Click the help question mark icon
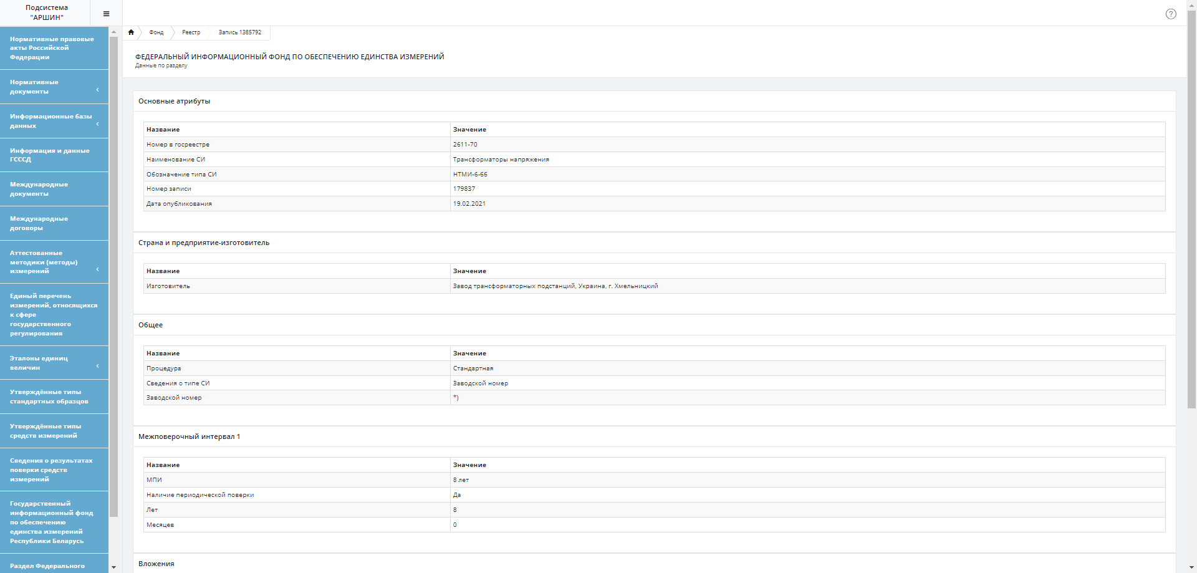Viewport: 1197px width, 573px height. click(1171, 14)
